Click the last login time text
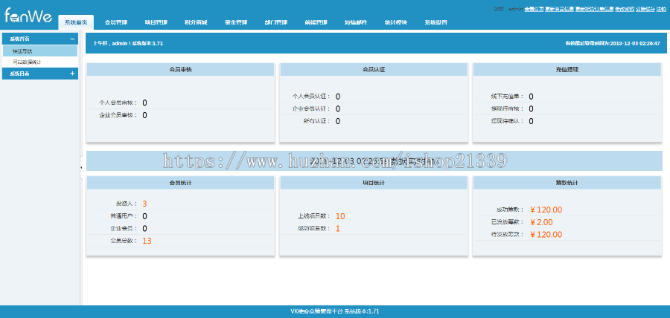Viewport: 670px width, 318px height. tap(613, 44)
